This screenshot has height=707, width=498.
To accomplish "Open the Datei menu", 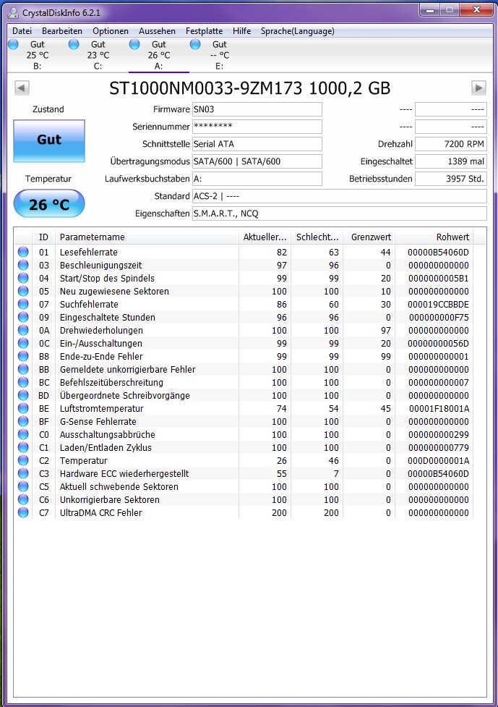I will [x=22, y=31].
